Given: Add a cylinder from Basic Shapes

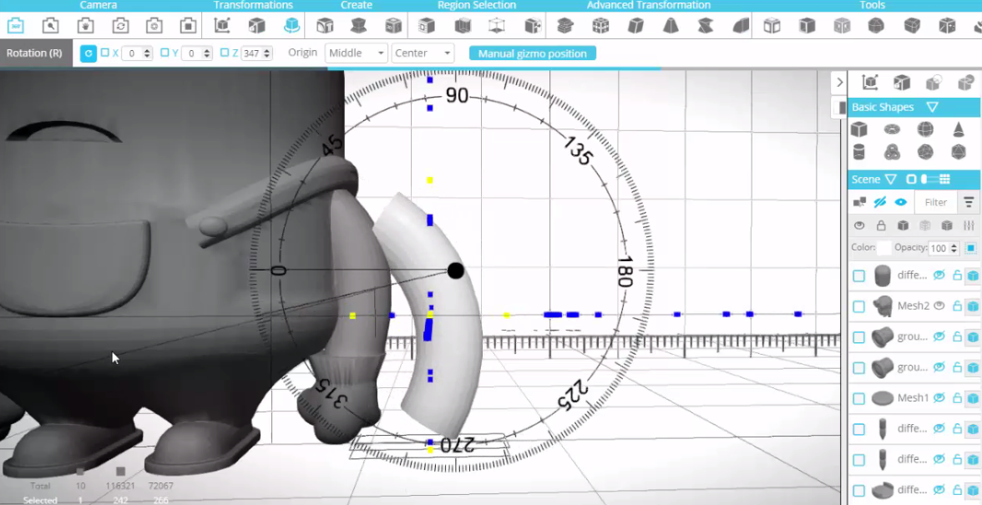Looking at the screenshot, I should coord(858,151).
